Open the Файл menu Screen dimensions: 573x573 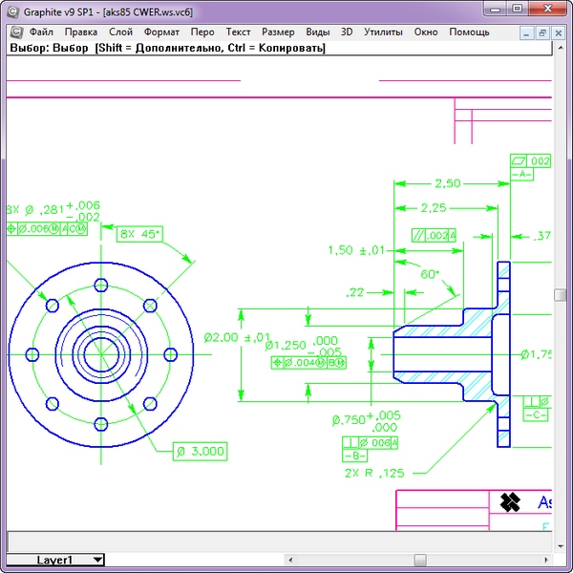coord(41,32)
